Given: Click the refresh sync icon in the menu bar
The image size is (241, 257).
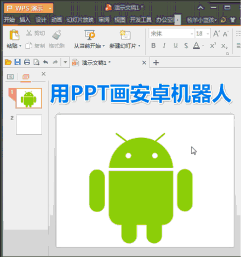Looking at the screenshot, I should [x=223, y=20].
